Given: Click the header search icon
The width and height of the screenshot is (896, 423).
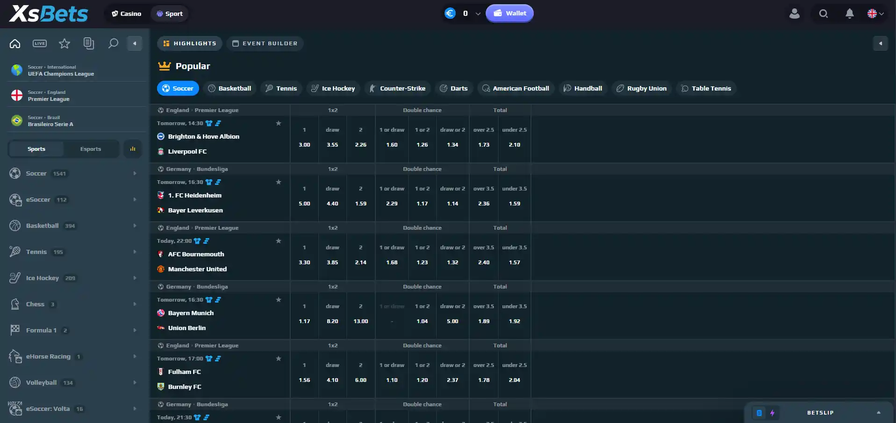Looking at the screenshot, I should [x=824, y=14].
